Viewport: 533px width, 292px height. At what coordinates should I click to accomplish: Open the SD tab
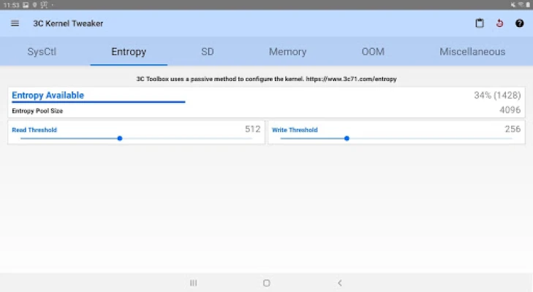[x=208, y=52]
